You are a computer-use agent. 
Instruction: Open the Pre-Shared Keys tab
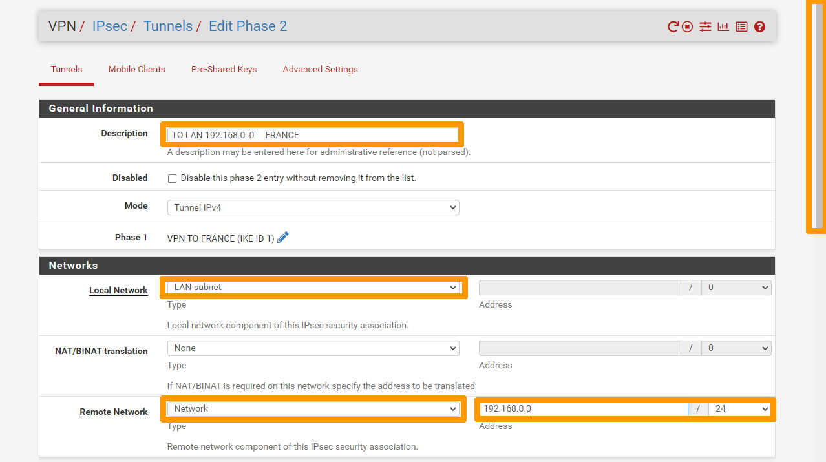point(224,69)
